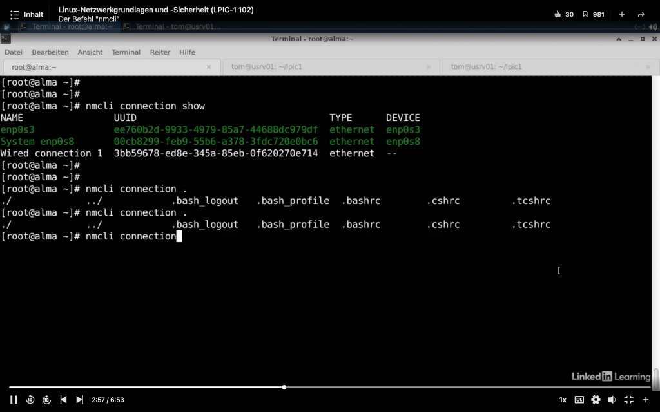This screenshot has height=412, width=660.
Task: Pause the video playback
Action: (14, 400)
